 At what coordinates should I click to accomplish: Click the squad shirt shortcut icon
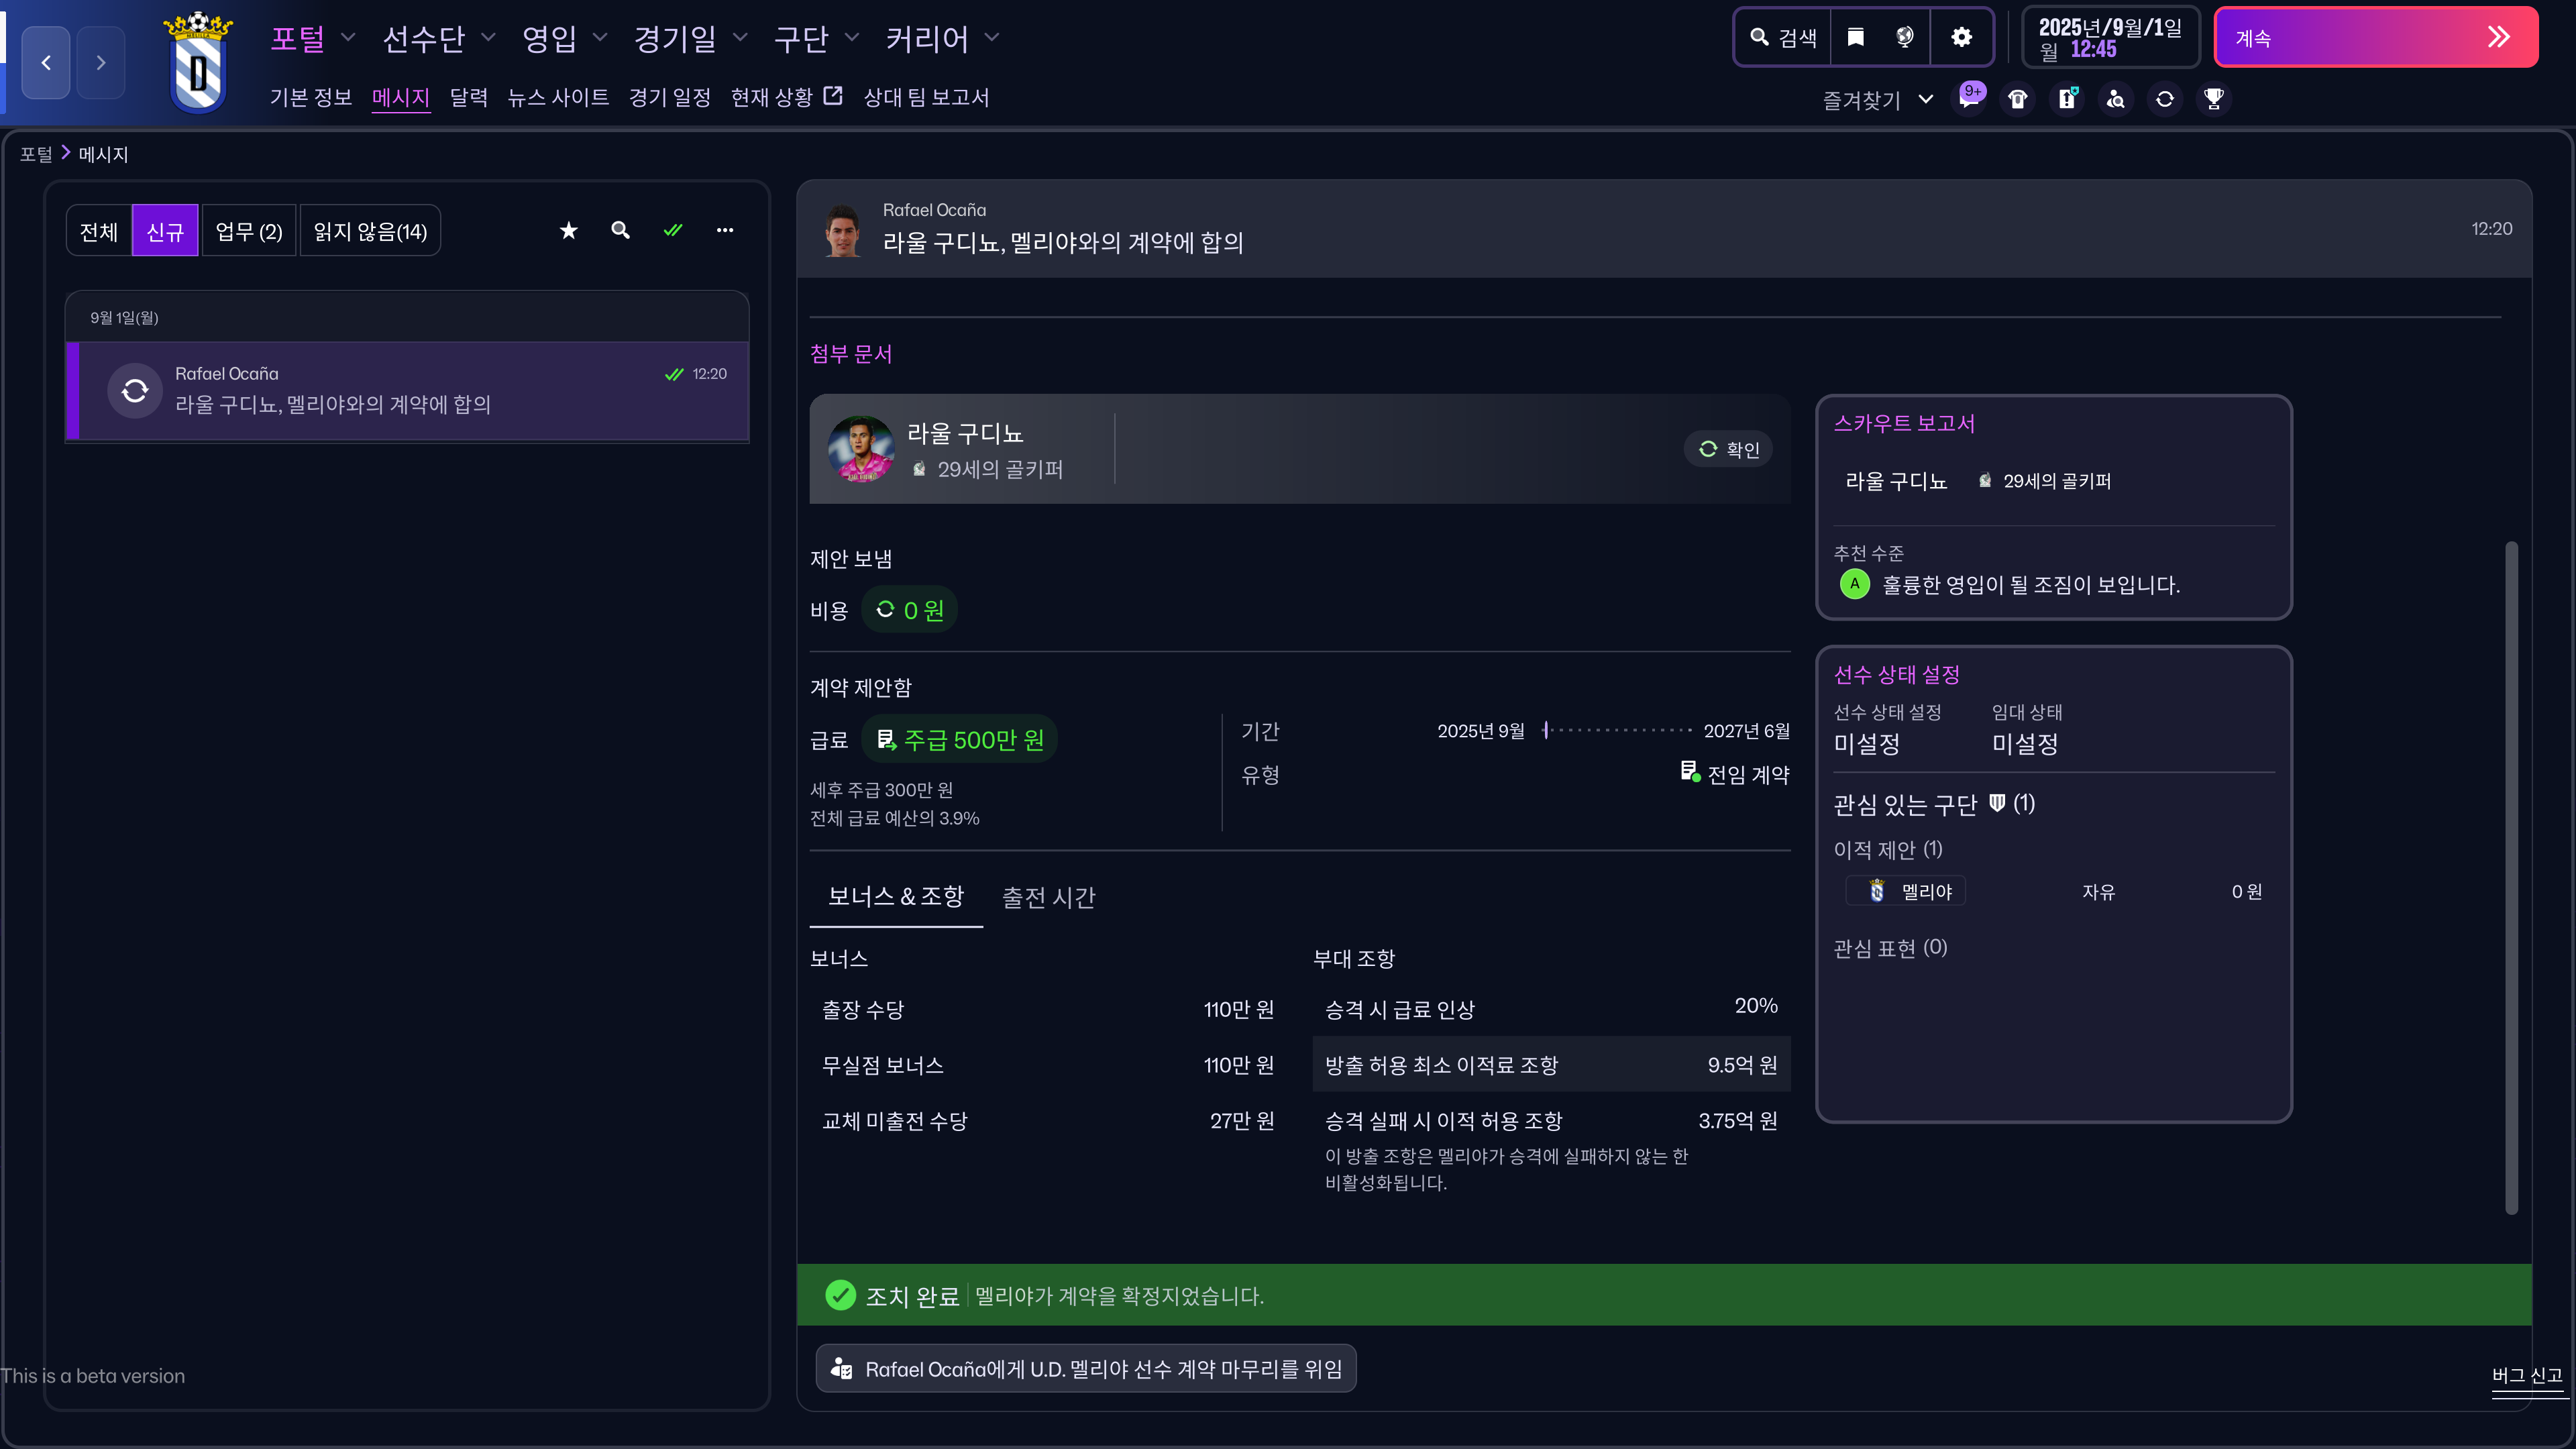tap(2018, 99)
